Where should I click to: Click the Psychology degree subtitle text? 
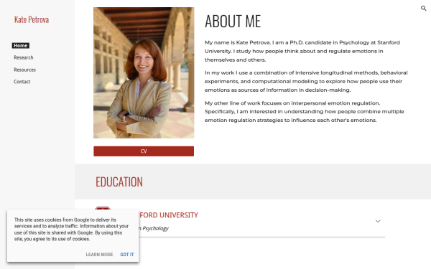[x=154, y=228]
